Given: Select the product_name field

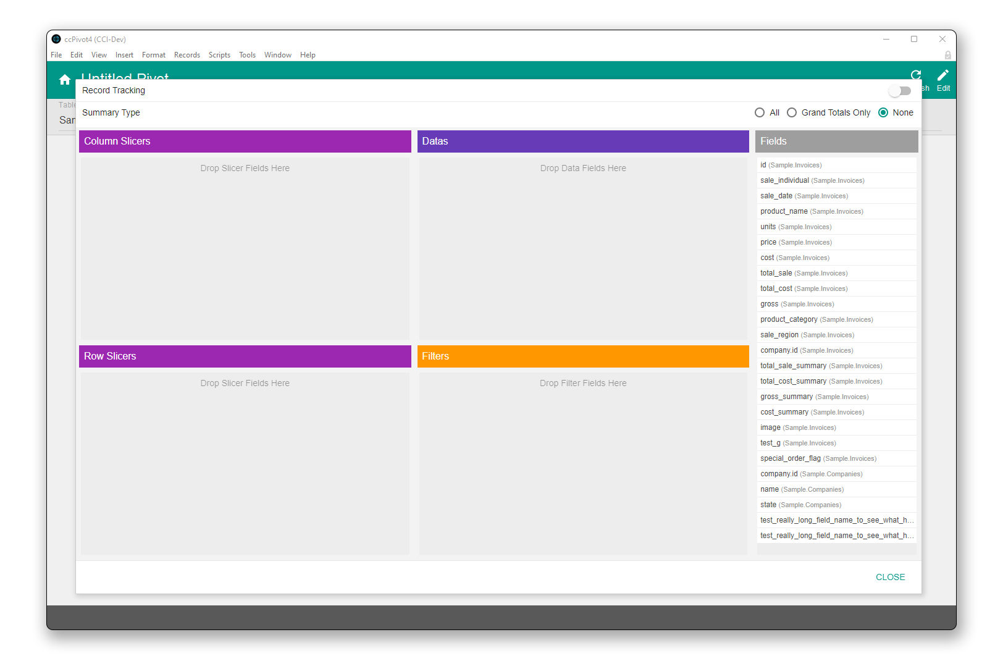Looking at the screenshot, I should click(836, 211).
